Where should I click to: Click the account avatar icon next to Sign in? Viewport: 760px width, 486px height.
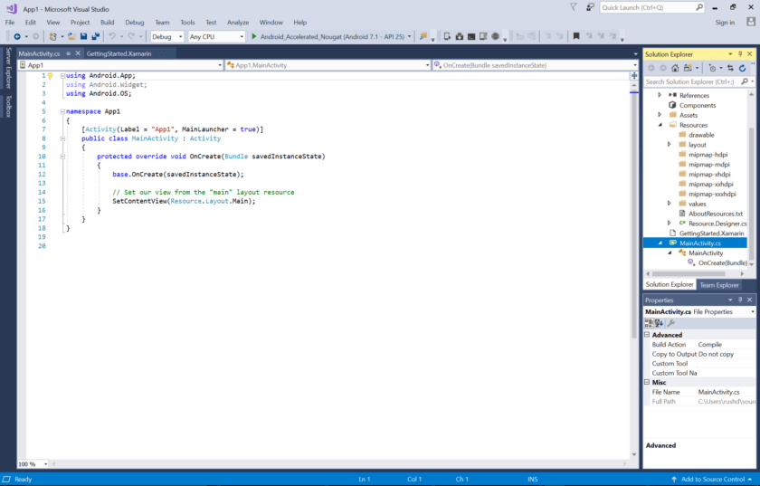click(751, 22)
